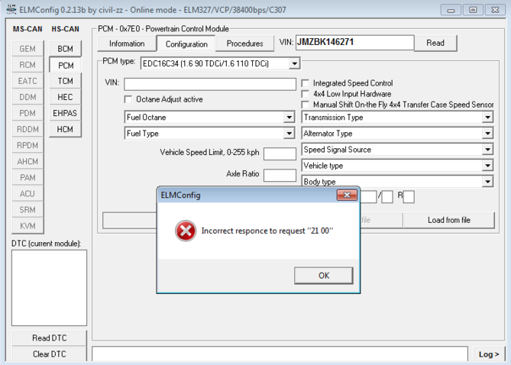Enable Integrated Speed Control checkbox
Image resolution: width=511 pixels, height=365 pixels.
(306, 83)
